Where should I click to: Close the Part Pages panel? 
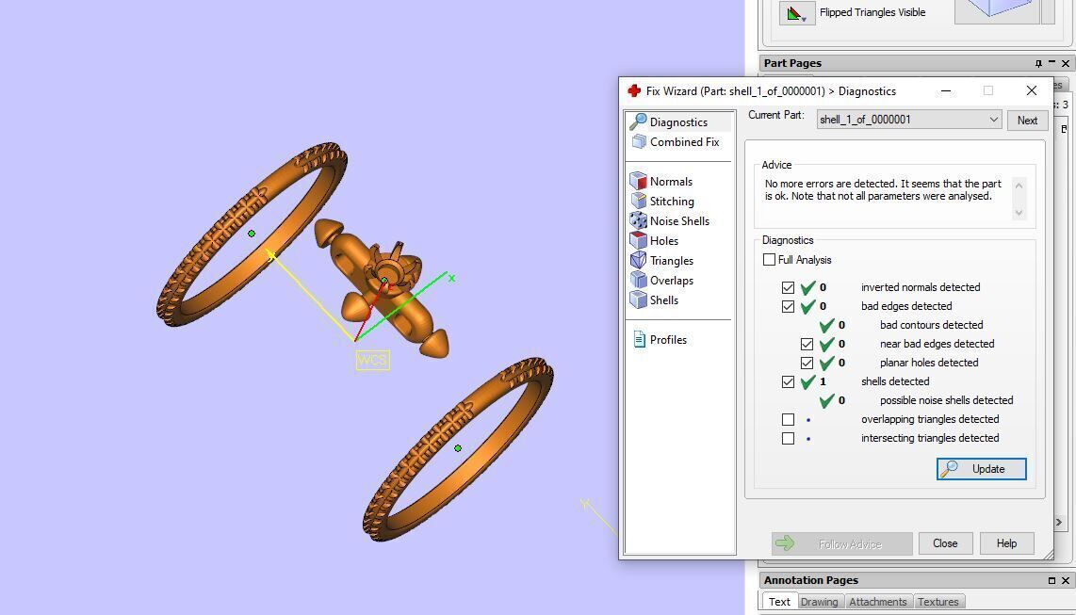tap(1065, 63)
